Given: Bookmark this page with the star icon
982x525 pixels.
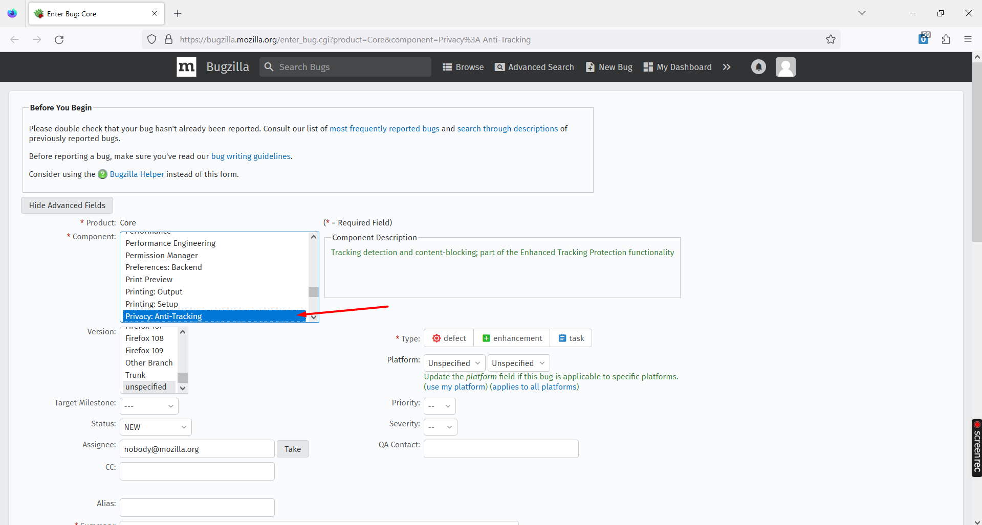Looking at the screenshot, I should click(x=831, y=39).
